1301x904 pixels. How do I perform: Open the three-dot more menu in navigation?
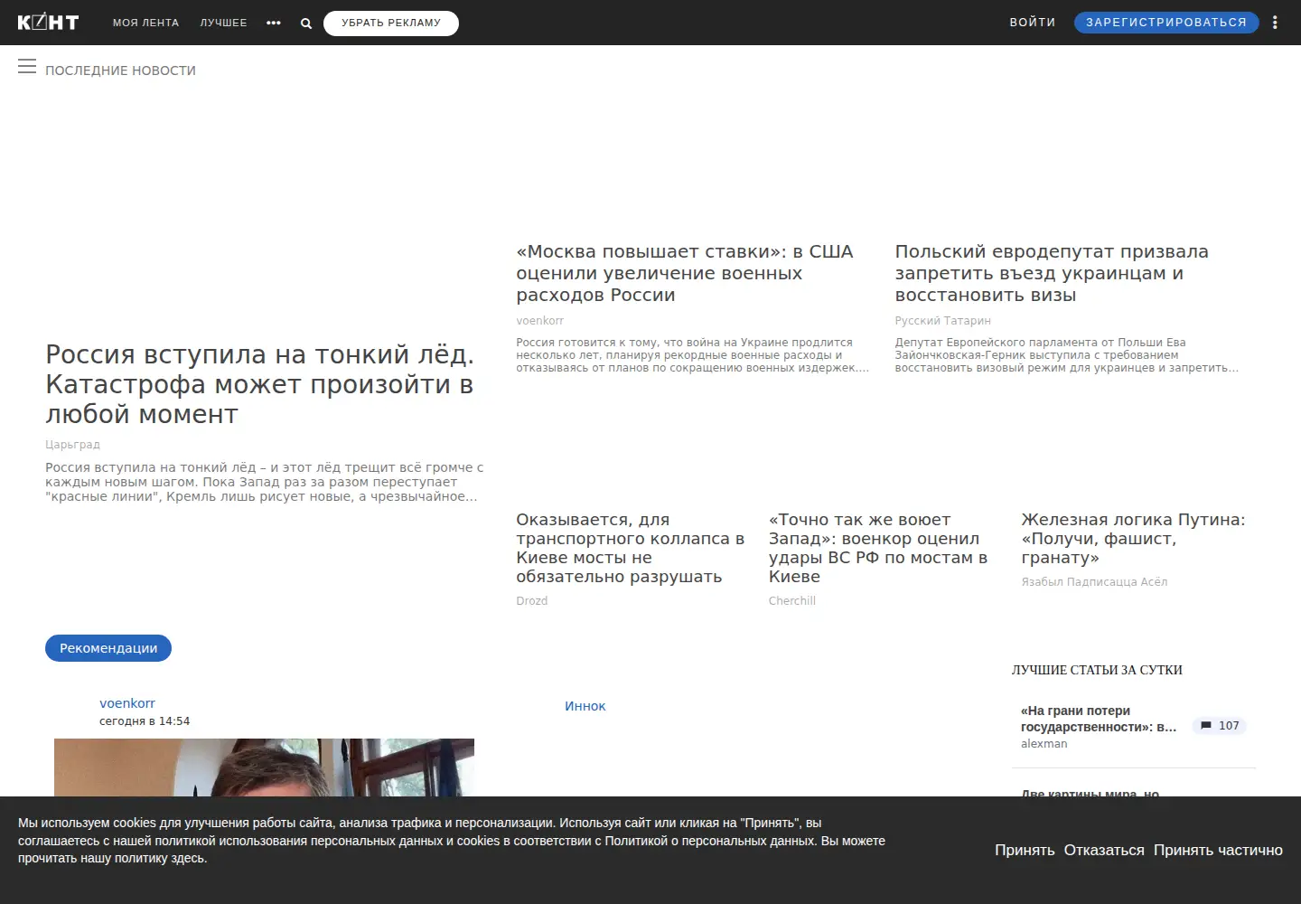pos(274,24)
